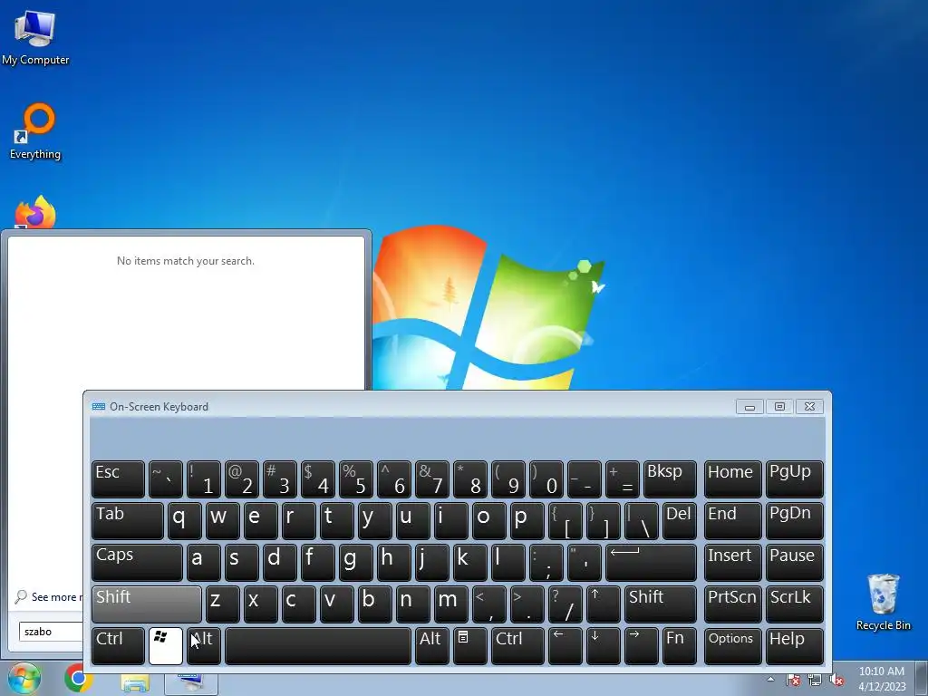Toggle the left Alt key
Image resolution: width=928 pixels, height=696 pixels.
tap(204, 645)
